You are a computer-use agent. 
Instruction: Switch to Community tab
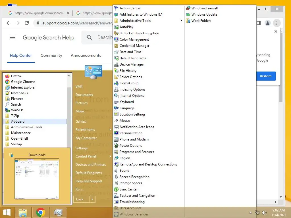click(51, 55)
